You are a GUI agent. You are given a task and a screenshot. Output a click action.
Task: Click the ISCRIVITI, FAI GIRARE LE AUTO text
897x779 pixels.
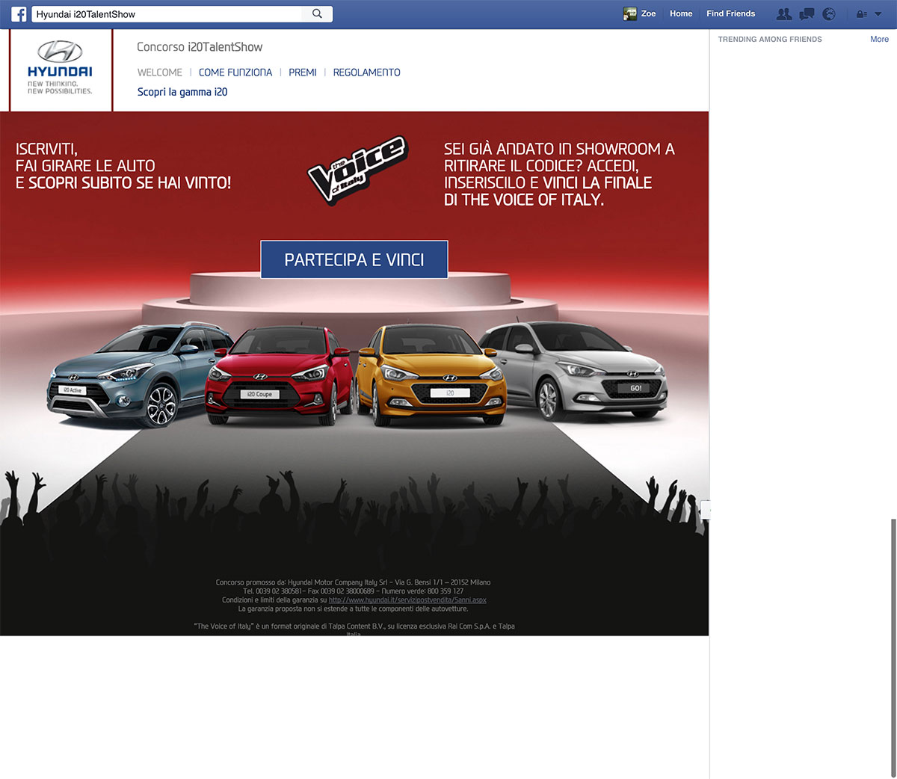coord(123,166)
